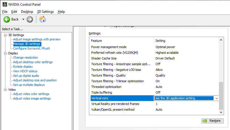
Task: Open Set up multiple displays
Action: [x=29, y=85]
